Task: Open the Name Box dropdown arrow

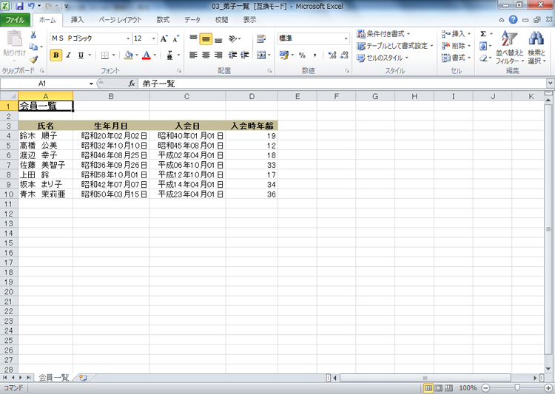Action: tap(91, 84)
